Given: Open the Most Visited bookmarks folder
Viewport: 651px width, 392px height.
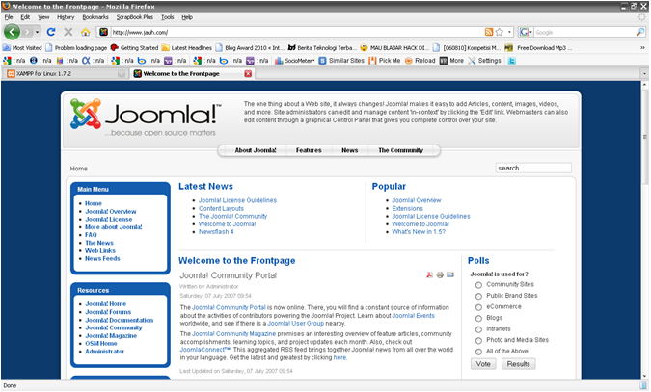Looking at the screenshot, I should 22,48.
